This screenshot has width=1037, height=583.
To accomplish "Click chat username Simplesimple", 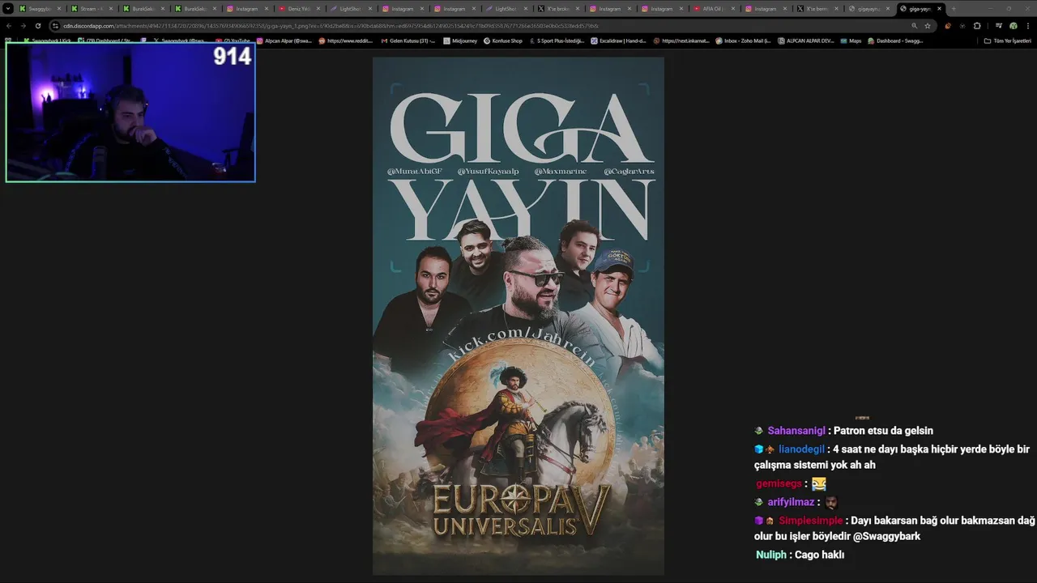I will click(x=810, y=521).
